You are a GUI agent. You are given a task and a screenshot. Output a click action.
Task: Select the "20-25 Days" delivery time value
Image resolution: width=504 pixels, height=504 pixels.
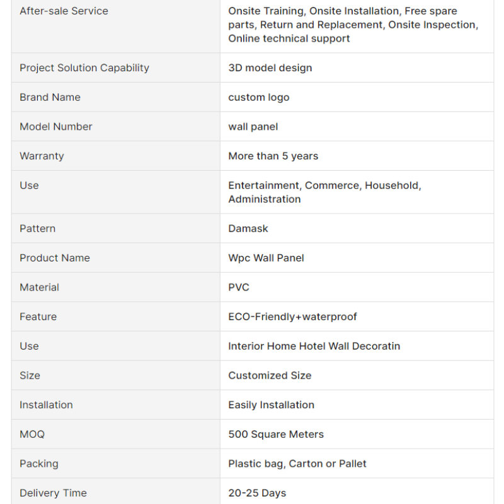coord(257,493)
